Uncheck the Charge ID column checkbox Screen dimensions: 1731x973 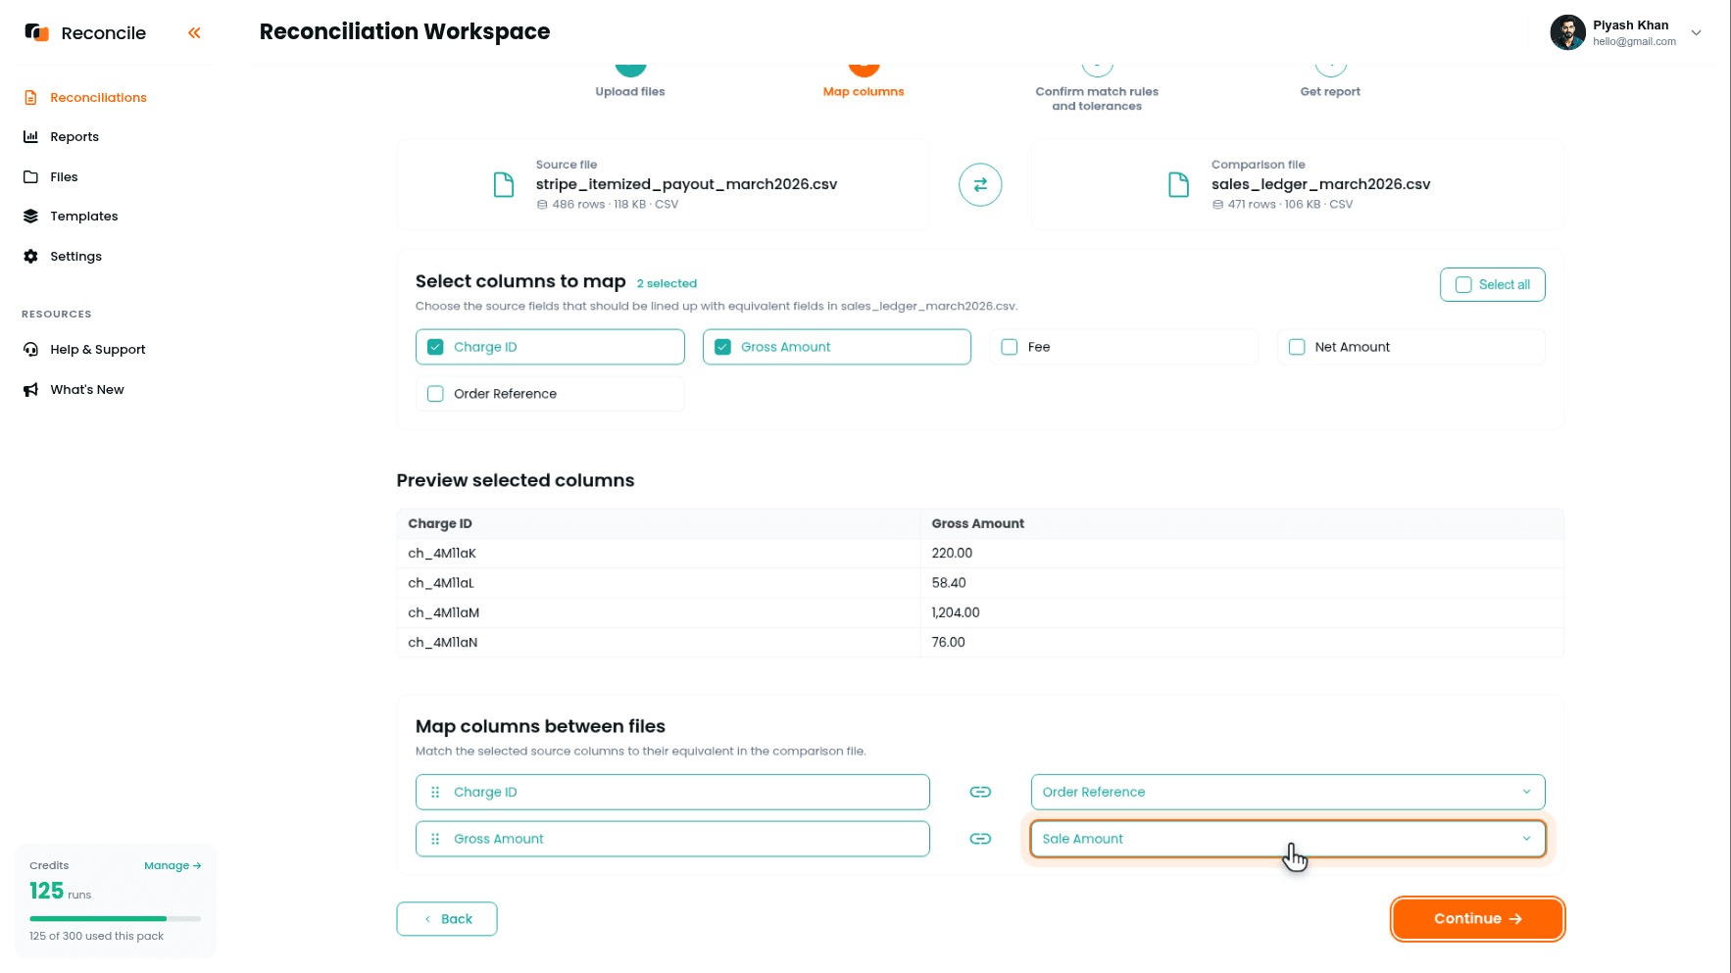coord(436,347)
